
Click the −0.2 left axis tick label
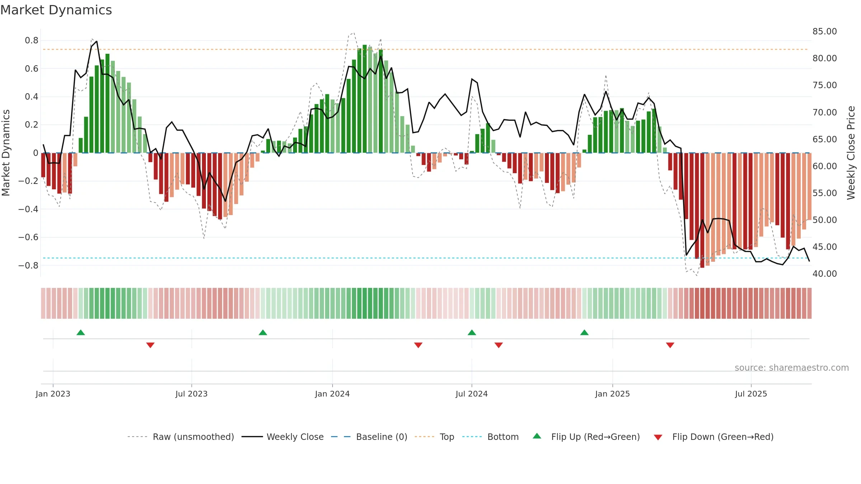click(x=28, y=181)
